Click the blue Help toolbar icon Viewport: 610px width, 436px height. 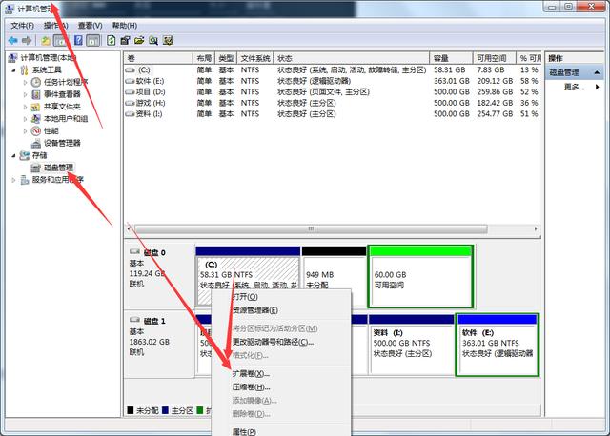coord(78,41)
